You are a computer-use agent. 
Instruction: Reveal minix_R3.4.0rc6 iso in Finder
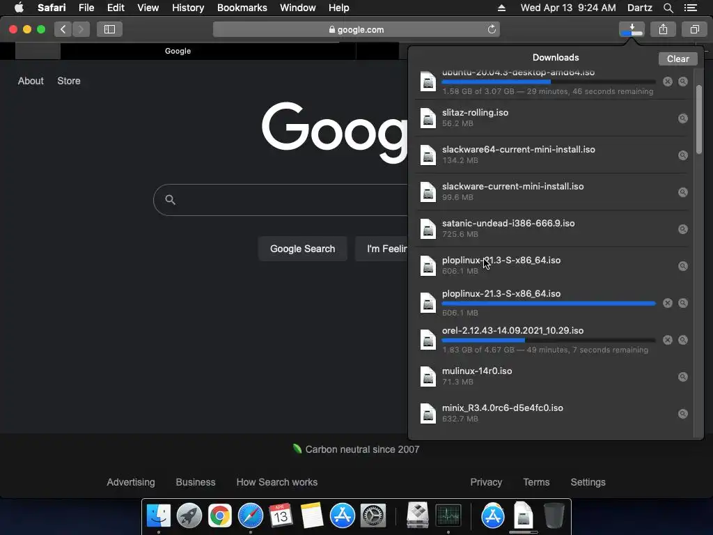[x=683, y=414]
